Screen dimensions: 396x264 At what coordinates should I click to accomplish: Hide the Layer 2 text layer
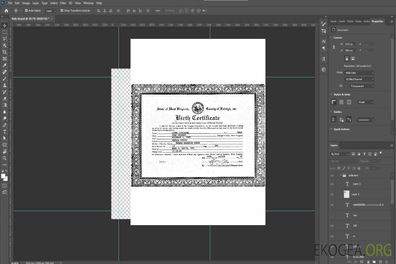332,184
